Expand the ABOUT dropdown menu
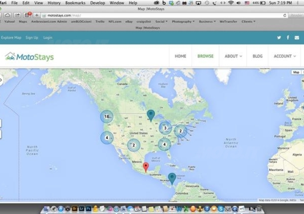 [x=233, y=56]
